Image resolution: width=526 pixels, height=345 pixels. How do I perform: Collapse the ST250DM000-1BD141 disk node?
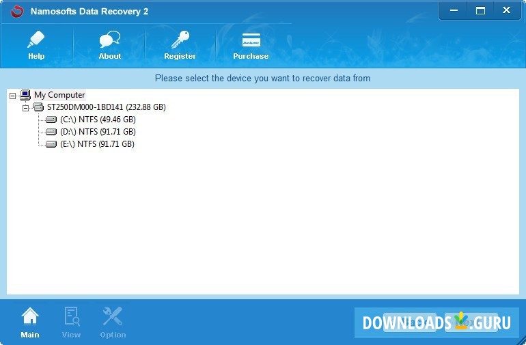click(25, 108)
